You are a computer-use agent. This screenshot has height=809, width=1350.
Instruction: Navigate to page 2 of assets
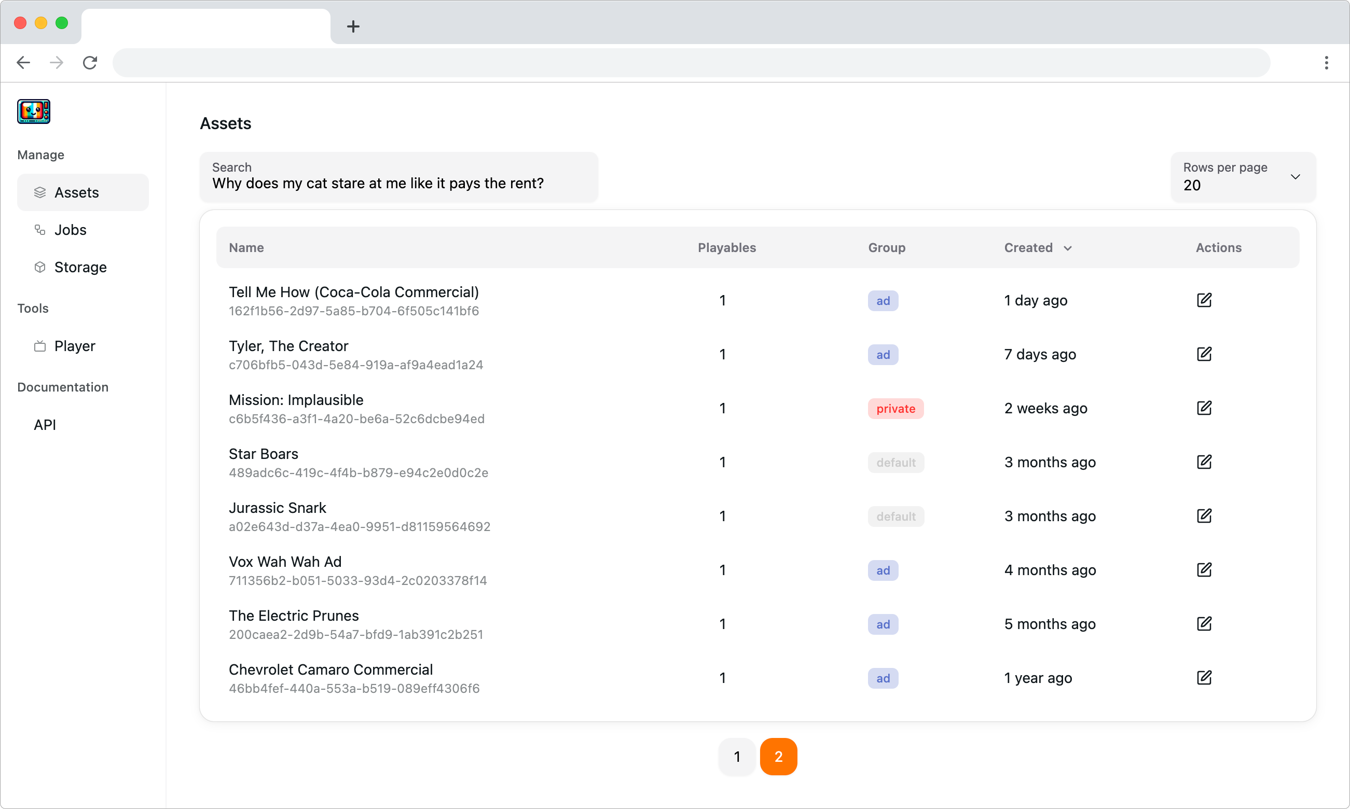pyautogui.click(x=779, y=756)
